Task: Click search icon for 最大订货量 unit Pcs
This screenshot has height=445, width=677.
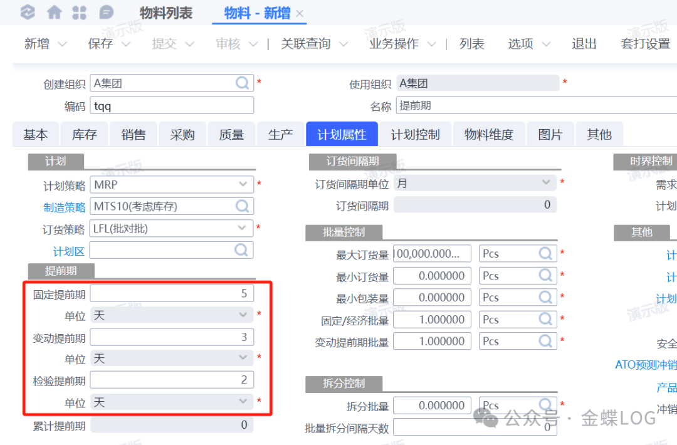Action: tap(545, 254)
